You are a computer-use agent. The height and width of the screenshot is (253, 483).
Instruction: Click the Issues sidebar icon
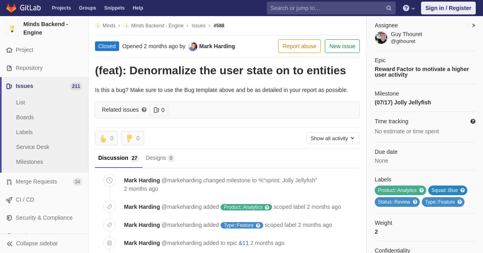9,86
